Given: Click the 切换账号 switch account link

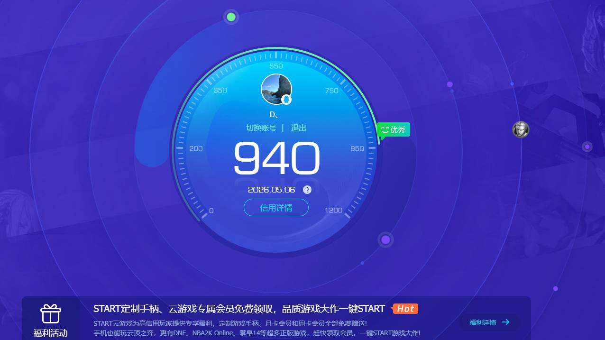Looking at the screenshot, I should (261, 128).
